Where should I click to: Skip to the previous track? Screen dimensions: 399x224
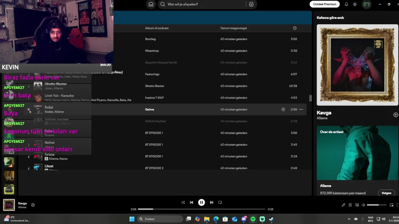click(191, 202)
